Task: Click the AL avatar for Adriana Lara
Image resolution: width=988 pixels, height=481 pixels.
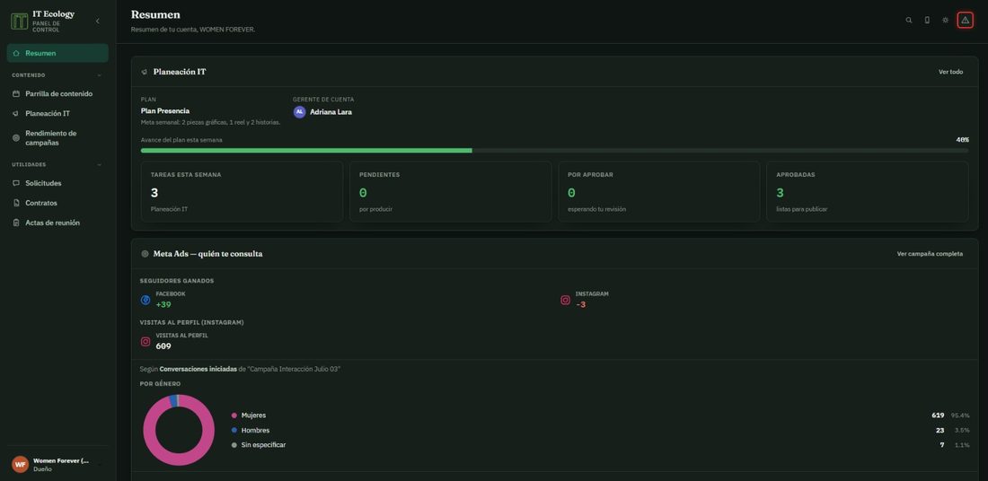Action: (x=299, y=111)
